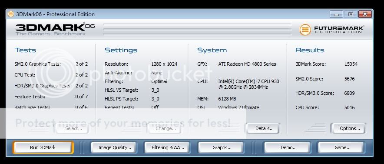Click the Results section heading
The width and height of the screenshot is (384, 164).
click(x=310, y=50)
